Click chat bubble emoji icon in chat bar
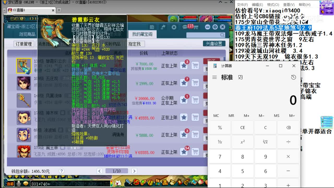The width and height of the screenshot is (334, 188). point(26,184)
